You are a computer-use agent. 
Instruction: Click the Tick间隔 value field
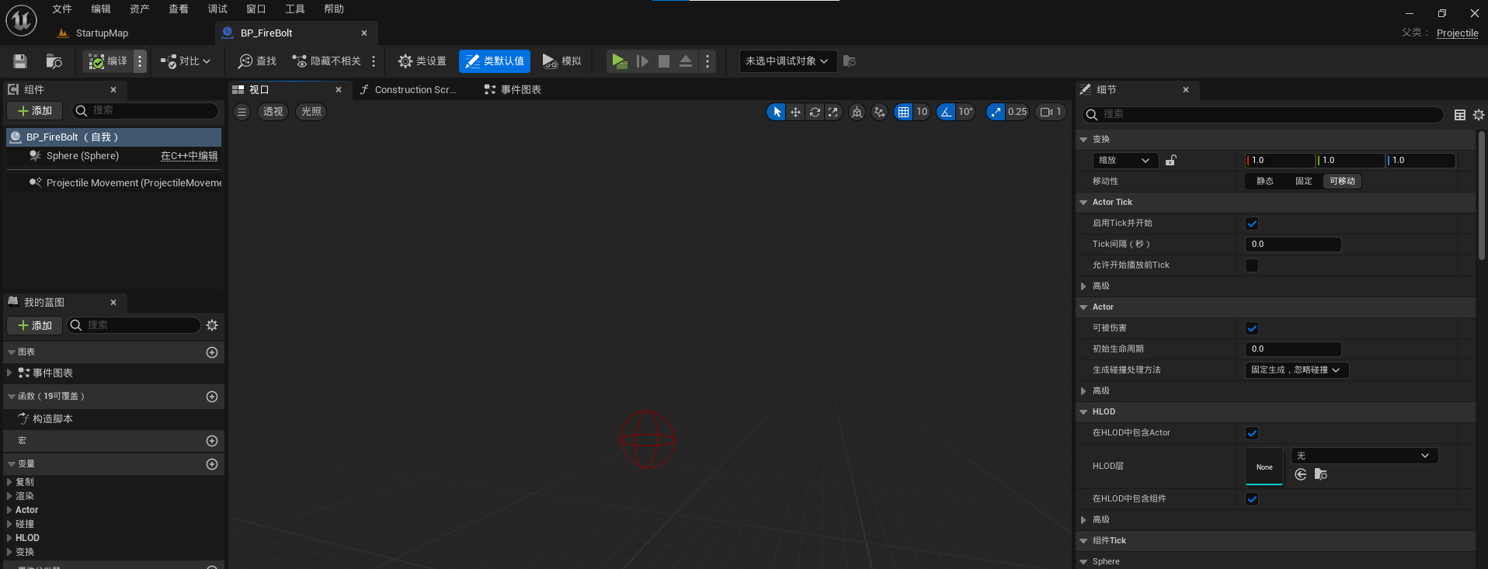pyautogui.click(x=1293, y=245)
